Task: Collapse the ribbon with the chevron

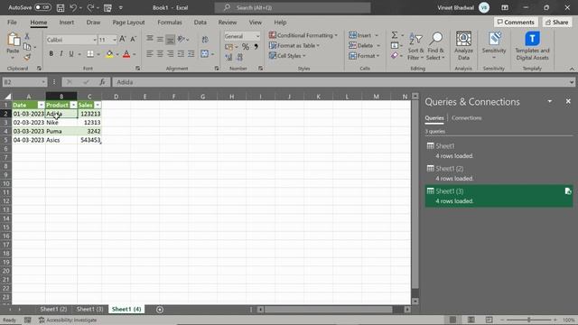Action: pos(572,69)
